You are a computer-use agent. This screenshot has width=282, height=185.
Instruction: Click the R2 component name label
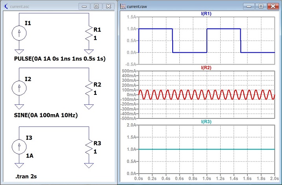coord(97,84)
